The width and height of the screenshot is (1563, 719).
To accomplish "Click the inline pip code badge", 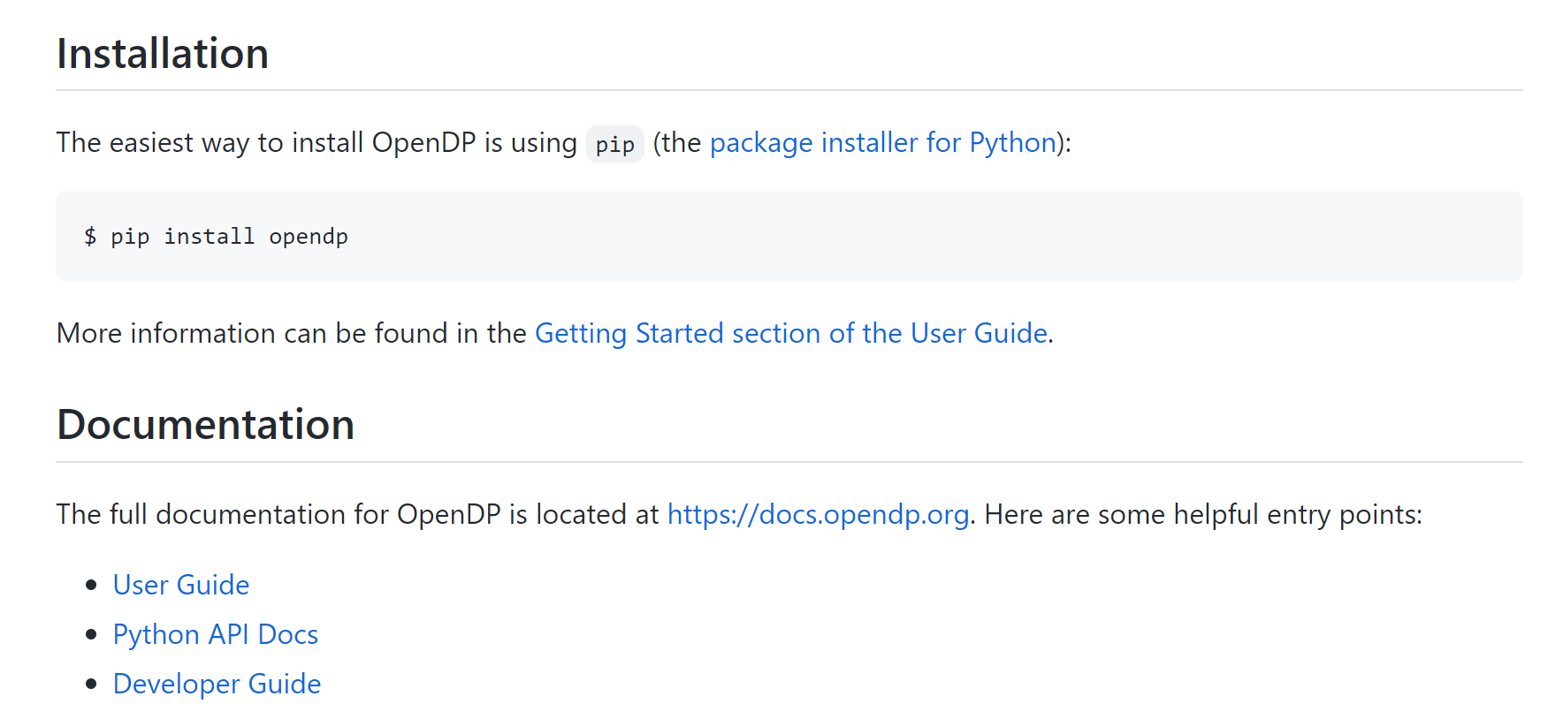I will coord(614,144).
